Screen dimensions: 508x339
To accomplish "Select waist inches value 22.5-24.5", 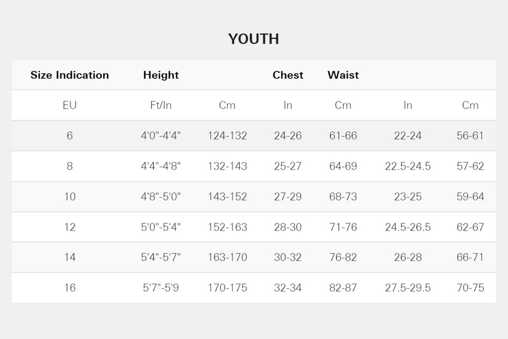I will pyautogui.click(x=408, y=166).
